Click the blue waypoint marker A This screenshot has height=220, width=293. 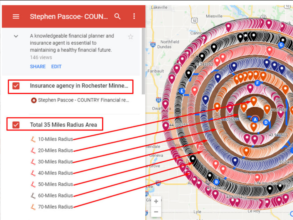[255, 120]
